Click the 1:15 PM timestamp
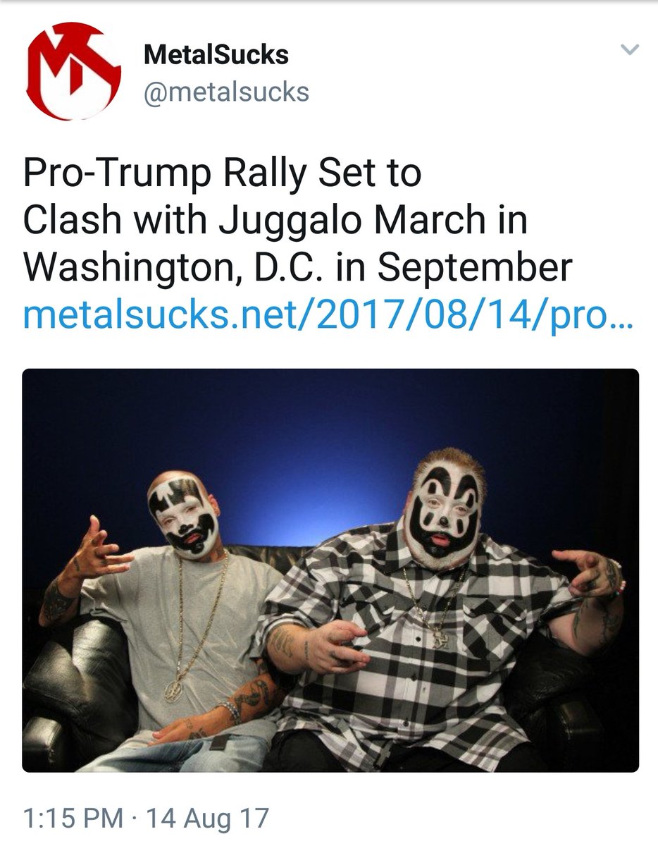 coord(73,818)
